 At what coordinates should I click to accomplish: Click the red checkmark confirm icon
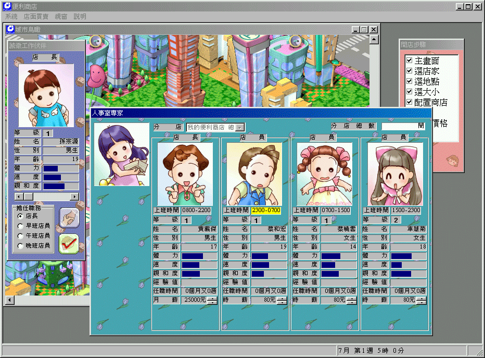coord(69,243)
